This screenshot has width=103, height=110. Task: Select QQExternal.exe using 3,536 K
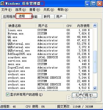(49, 50)
